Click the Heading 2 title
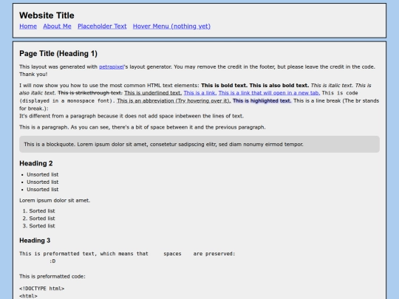This screenshot has height=299, width=399. click(x=36, y=163)
